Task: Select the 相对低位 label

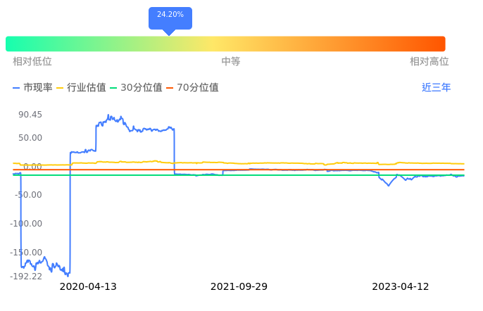Action: [x=32, y=62]
